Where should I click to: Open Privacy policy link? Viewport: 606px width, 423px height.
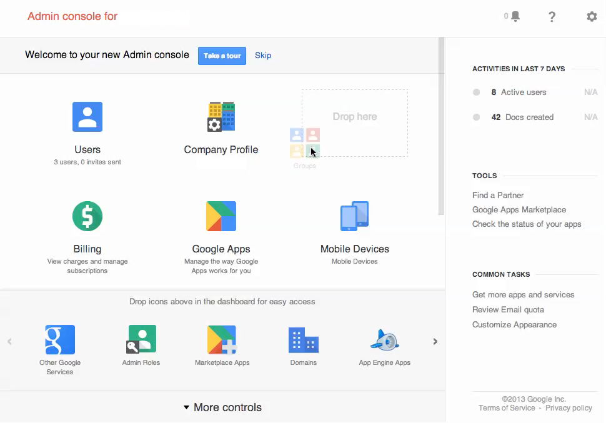point(569,408)
